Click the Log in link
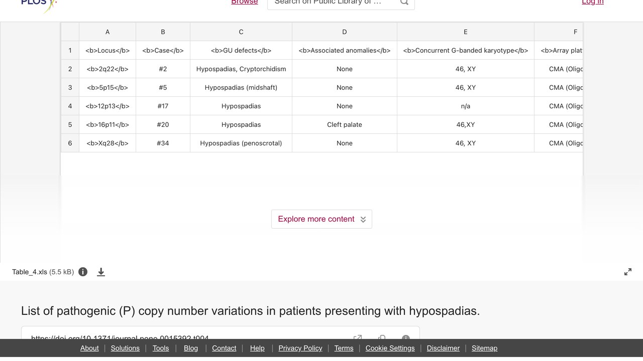Screen dimensions: 643x361 (593, 2)
